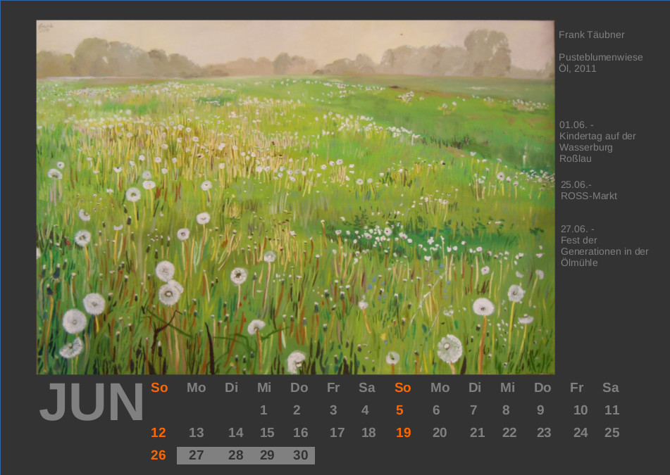Click the word 'Ölmühle' in the events
The image size is (670, 475).
pos(579,262)
